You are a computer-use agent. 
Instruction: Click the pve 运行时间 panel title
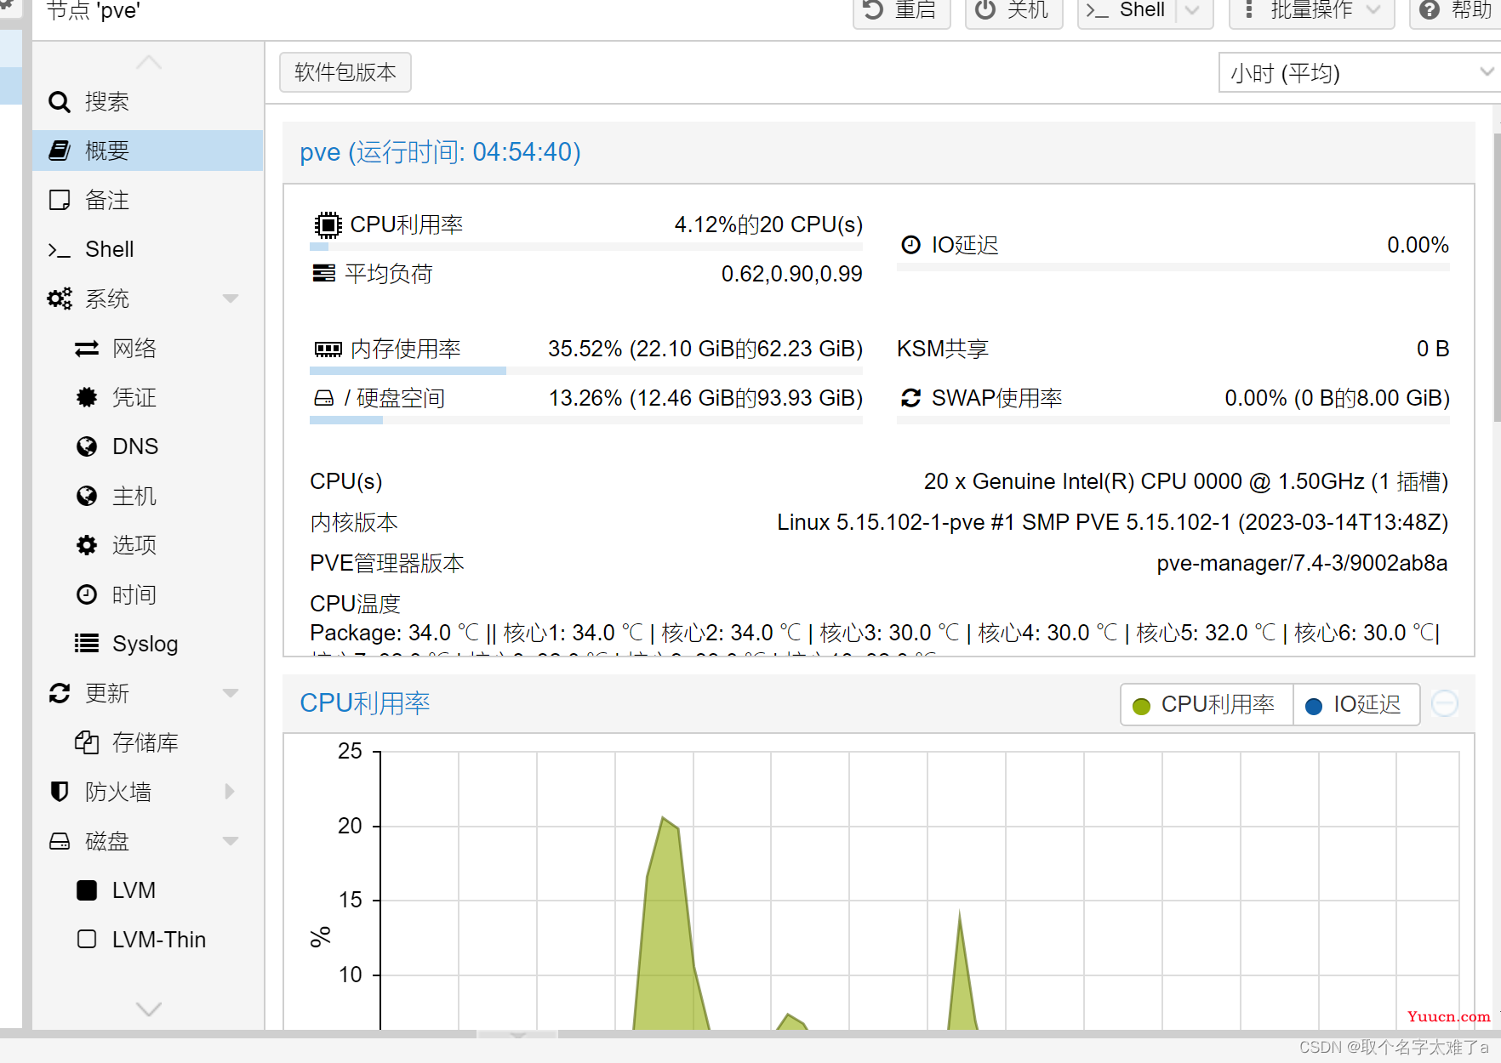[x=440, y=152]
